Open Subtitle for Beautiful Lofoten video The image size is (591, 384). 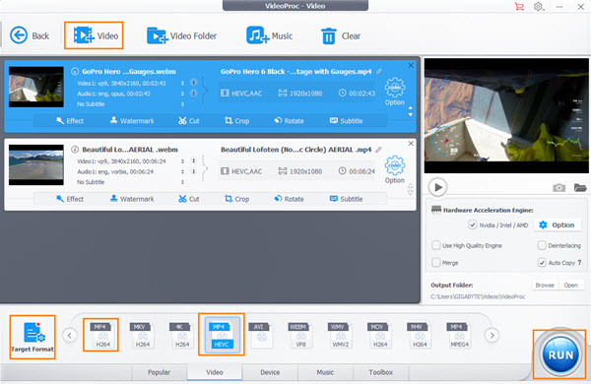point(346,199)
